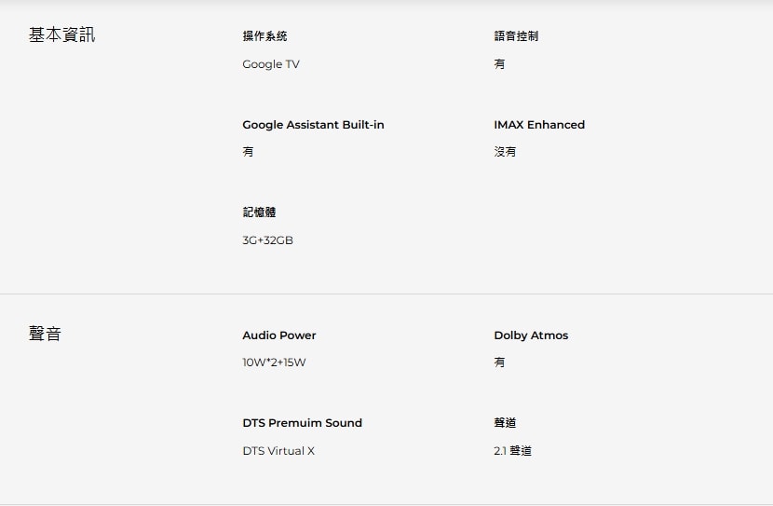
Task: Click the Audio Power label
Action: 279,335
